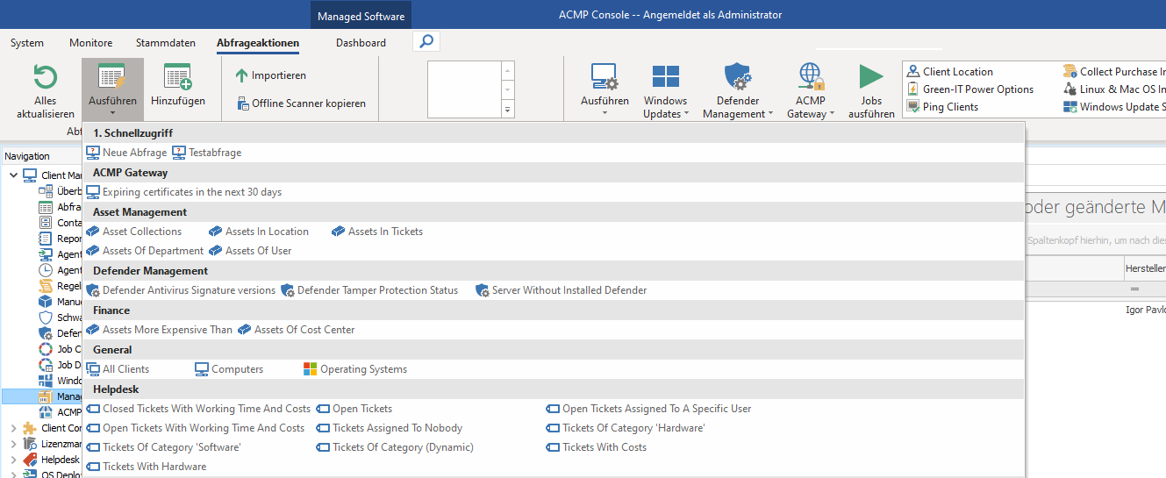Image resolution: width=1166 pixels, height=478 pixels.
Task: Select Tickets Of Category 'Hardware'
Action: pos(626,428)
